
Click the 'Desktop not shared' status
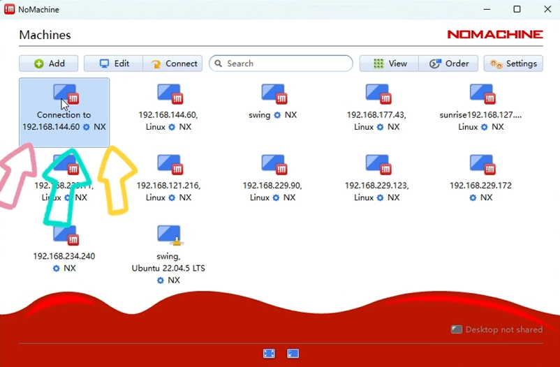[496, 329]
